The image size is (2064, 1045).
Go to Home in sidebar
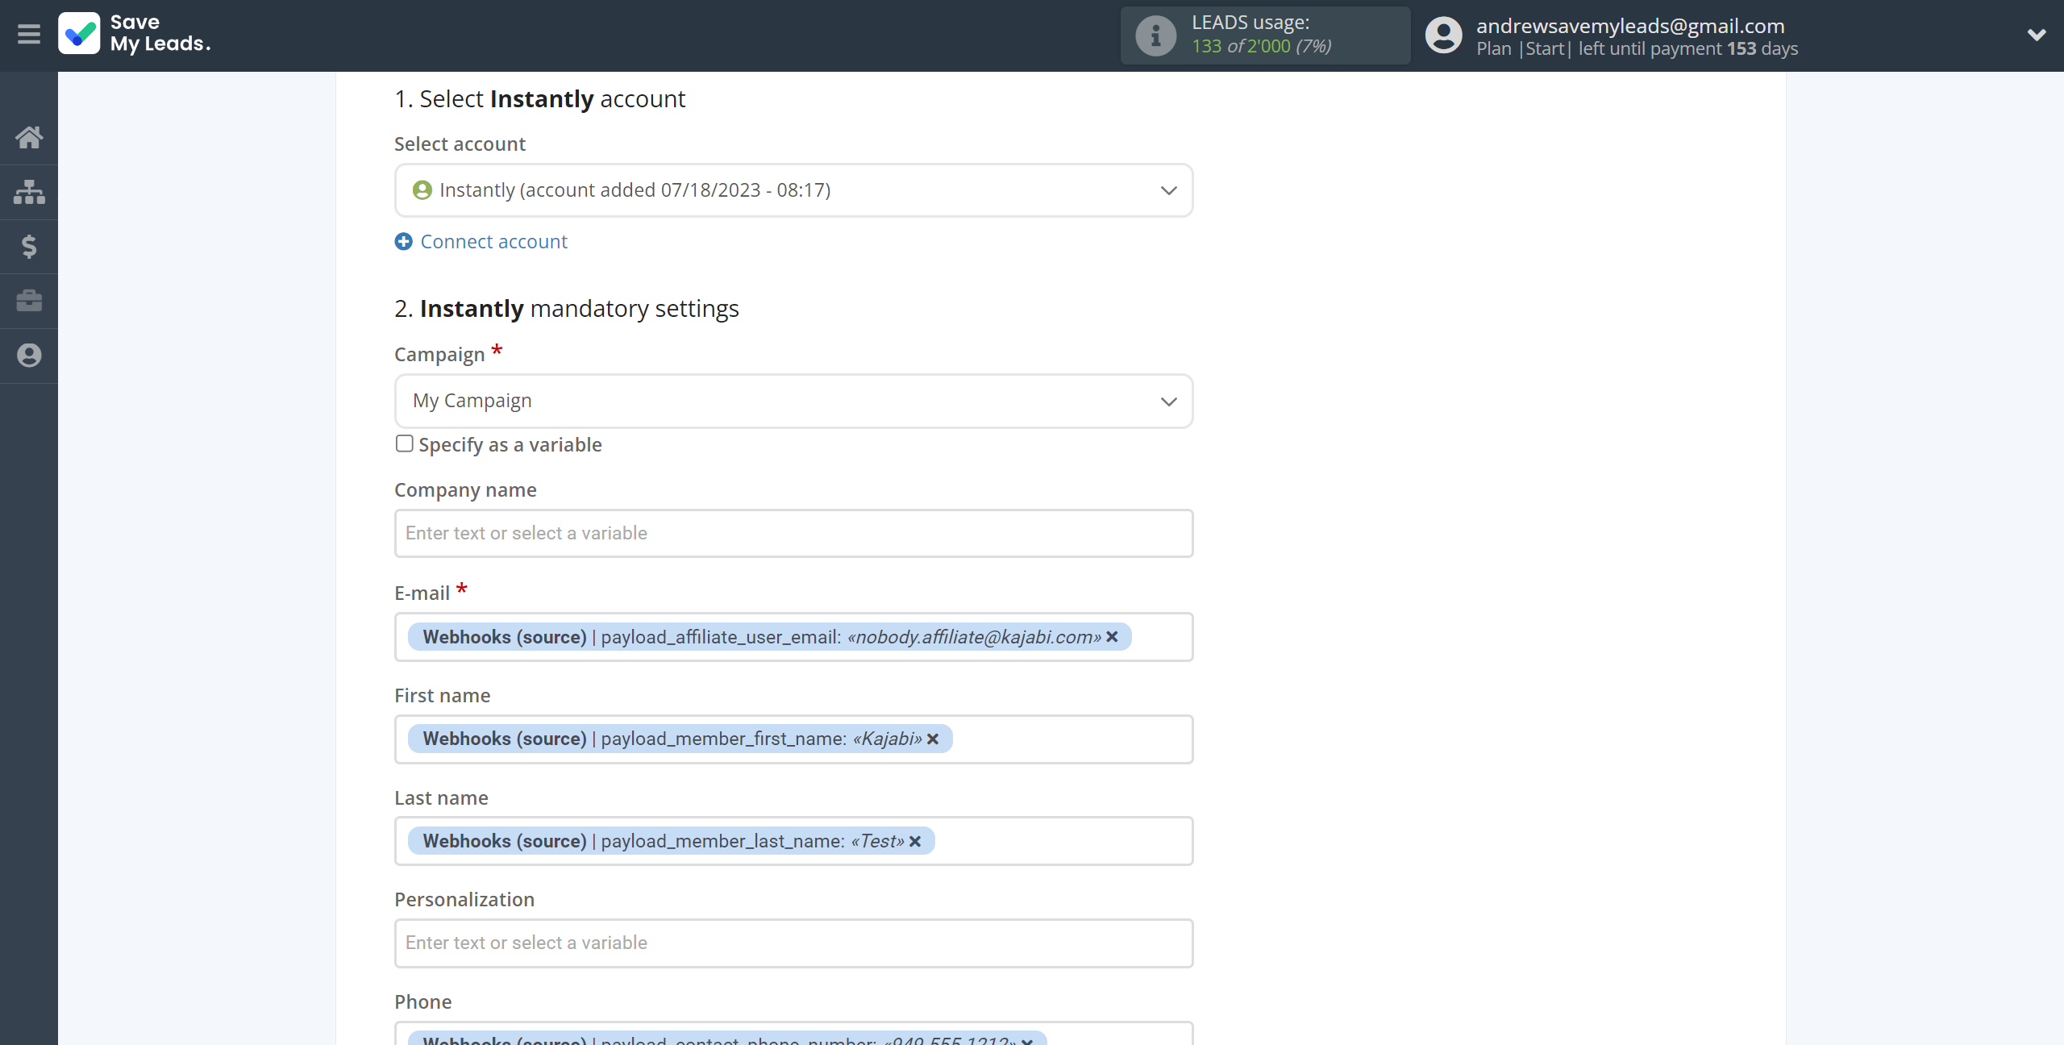coord(29,137)
